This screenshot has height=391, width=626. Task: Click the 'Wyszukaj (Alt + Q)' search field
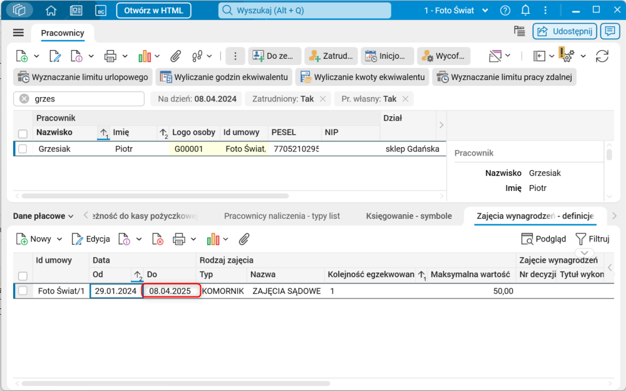pyautogui.click(x=305, y=11)
